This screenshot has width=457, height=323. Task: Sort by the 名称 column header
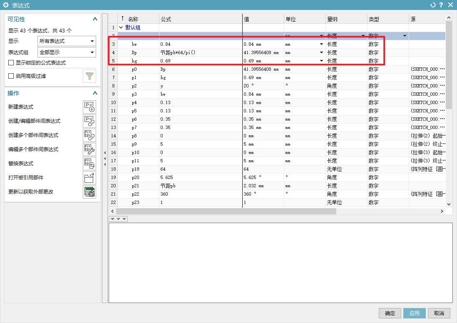(138, 19)
